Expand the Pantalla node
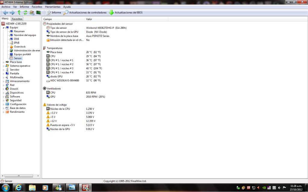 point(4,74)
